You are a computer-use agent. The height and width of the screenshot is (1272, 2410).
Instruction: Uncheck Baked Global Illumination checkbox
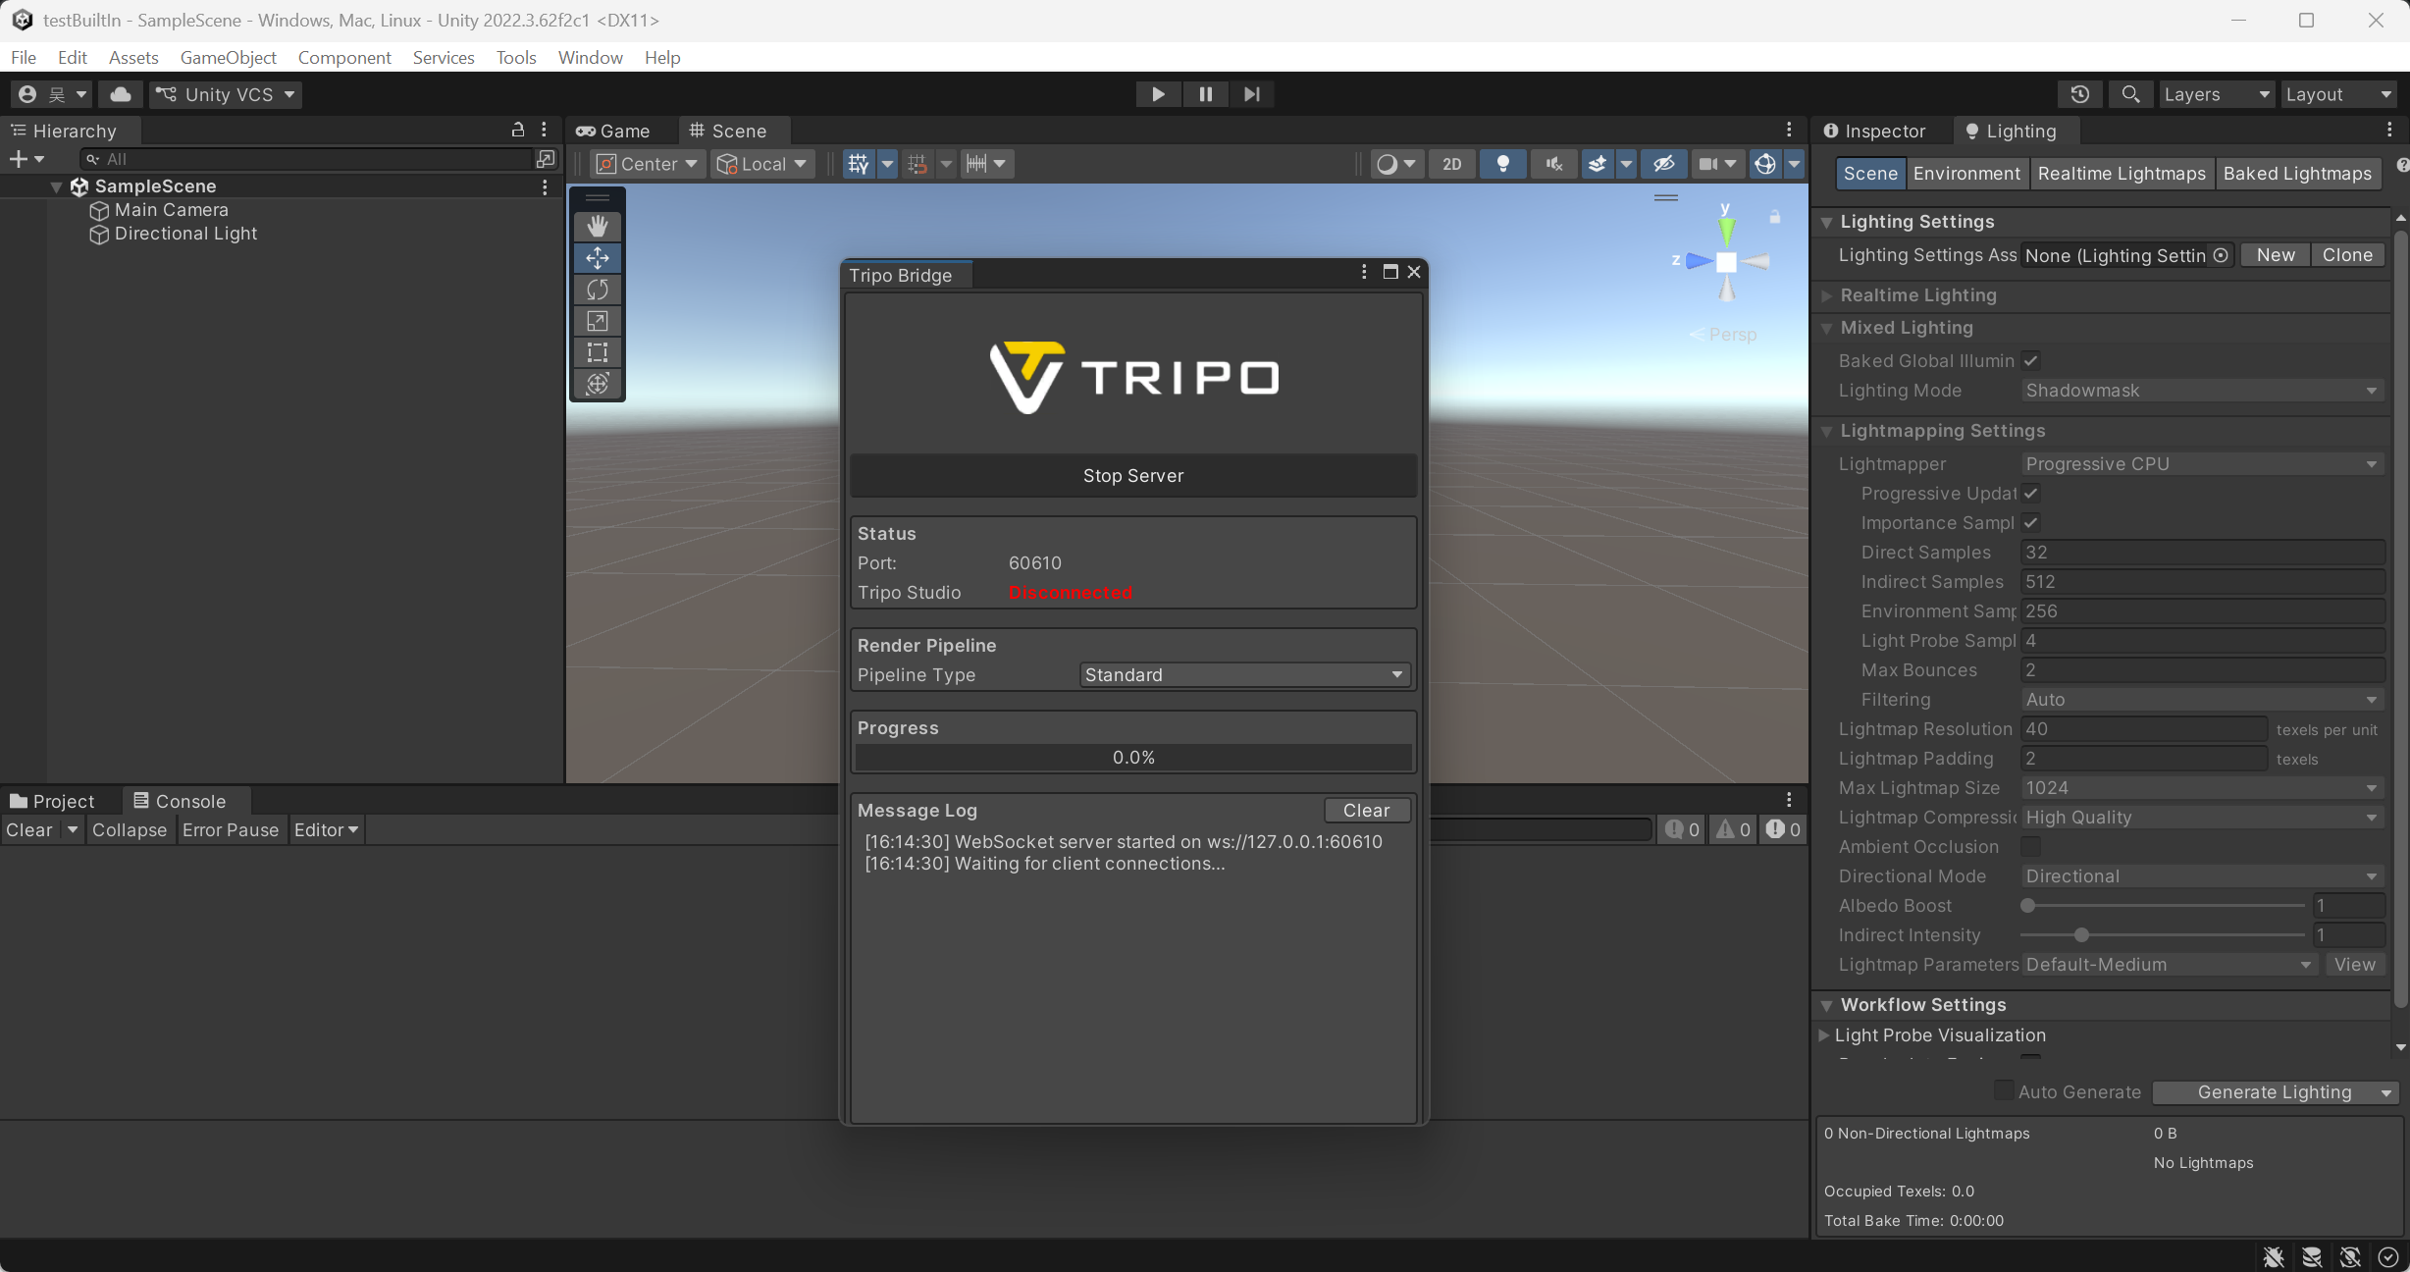tap(2031, 361)
